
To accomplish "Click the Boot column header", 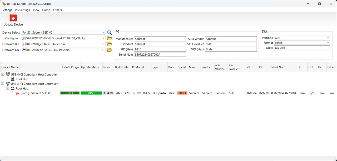I will point(172,67).
